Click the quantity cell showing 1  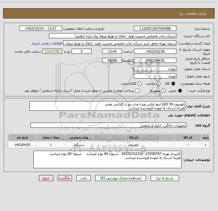51,145
